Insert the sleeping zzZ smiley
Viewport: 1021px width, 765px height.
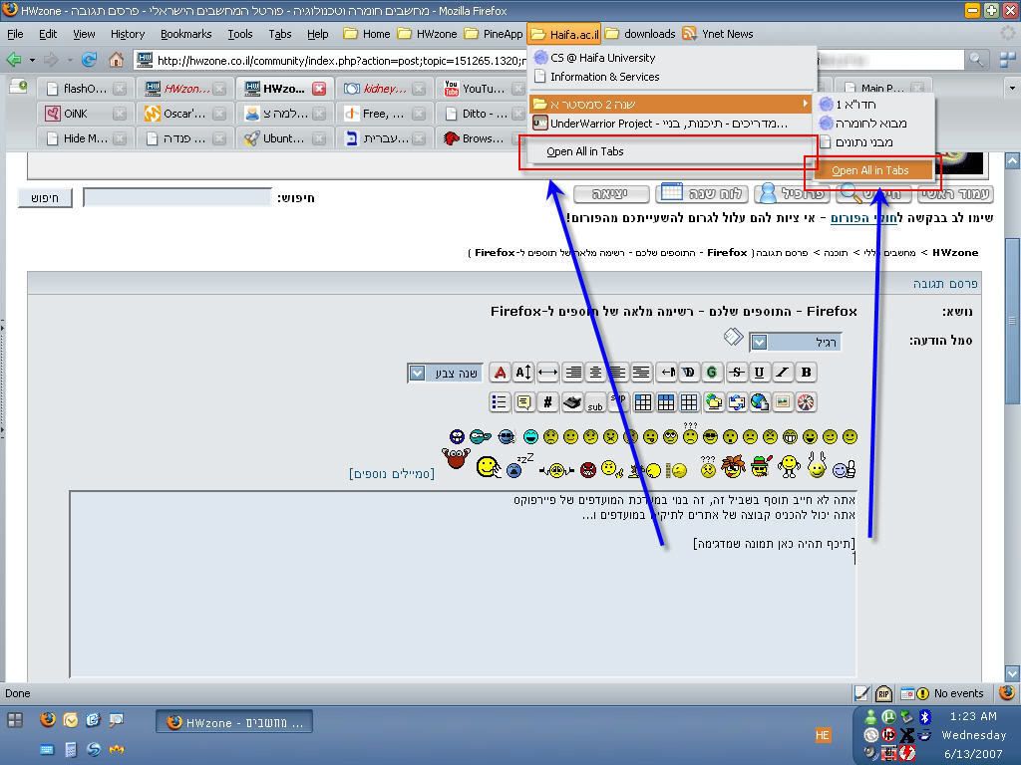[x=518, y=466]
